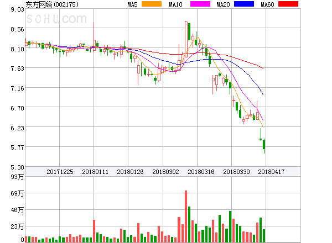Click the 6.70 price axis label
The height and width of the screenshot is (243, 332).
(17, 108)
